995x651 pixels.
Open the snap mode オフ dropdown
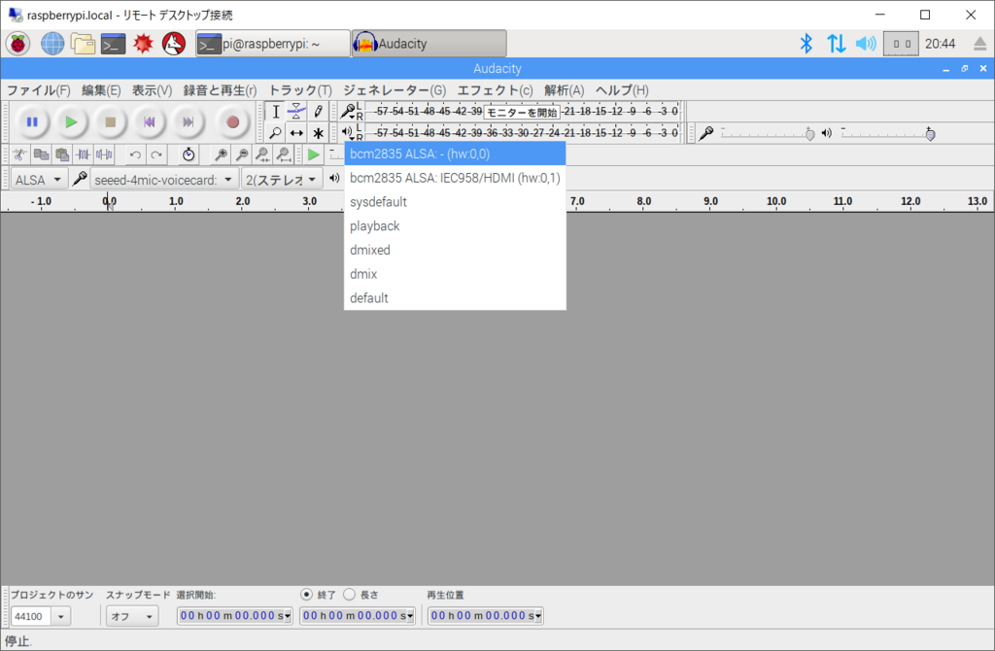[x=131, y=616]
